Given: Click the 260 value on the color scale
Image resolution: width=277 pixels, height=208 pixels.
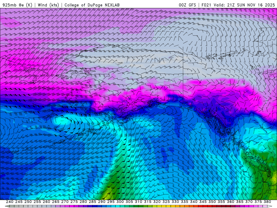Looking at the screenshot, I should tap(46, 202).
